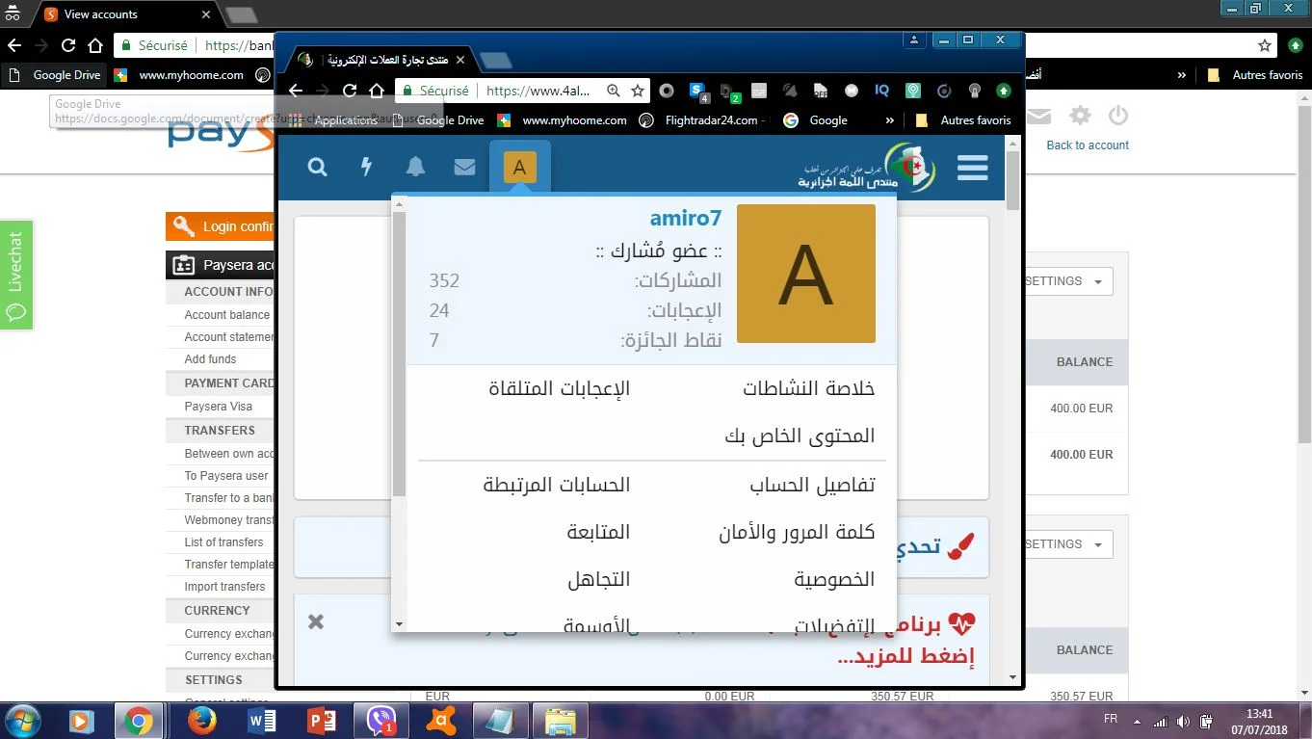The image size is (1312, 739).
Task: Click the amiro7 username link
Action: point(685,219)
